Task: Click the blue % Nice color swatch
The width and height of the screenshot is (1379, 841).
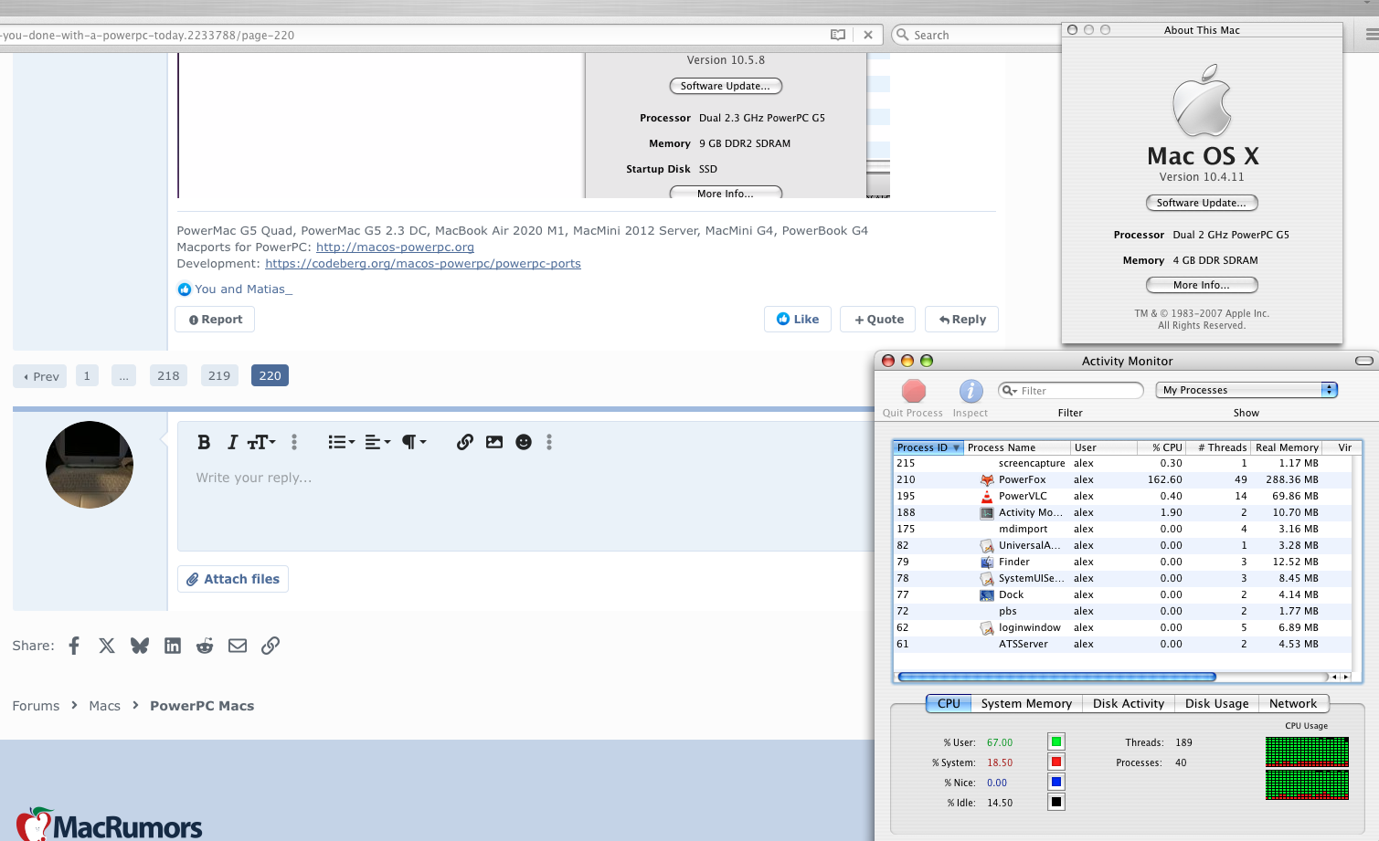Action: (1056, 782)
